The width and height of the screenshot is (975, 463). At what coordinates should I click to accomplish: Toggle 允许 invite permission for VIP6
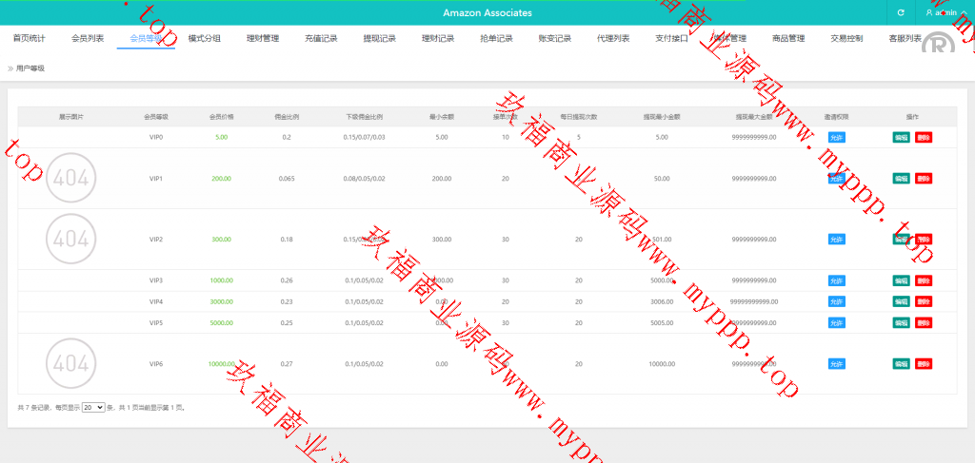click(x=836, y=364)
